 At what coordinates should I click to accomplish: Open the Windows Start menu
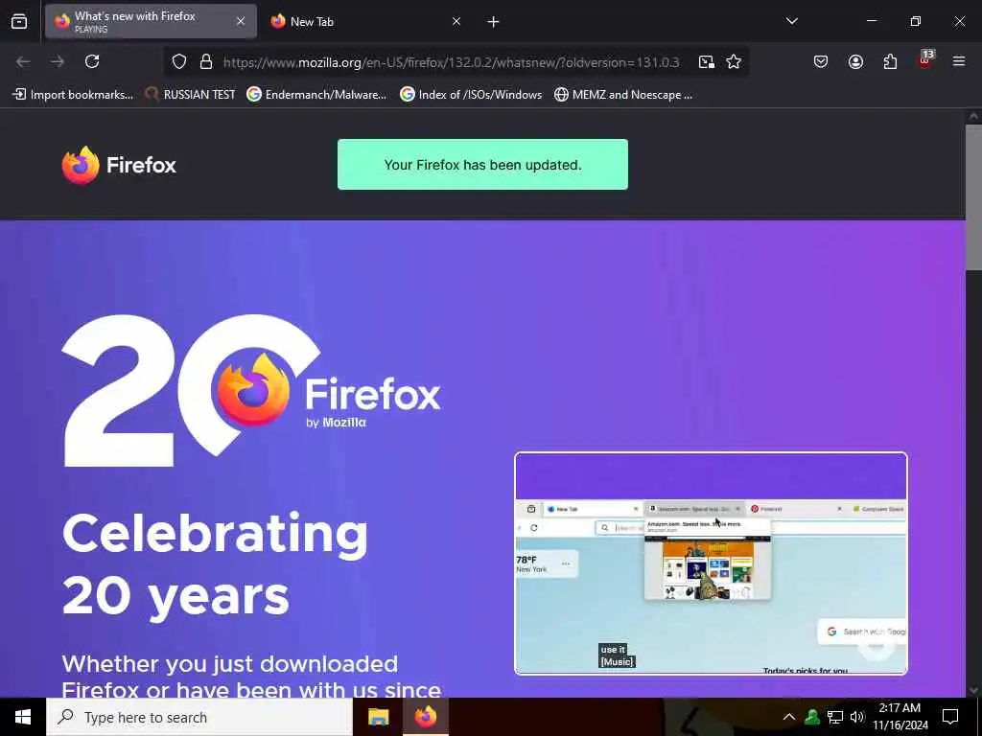23,717
